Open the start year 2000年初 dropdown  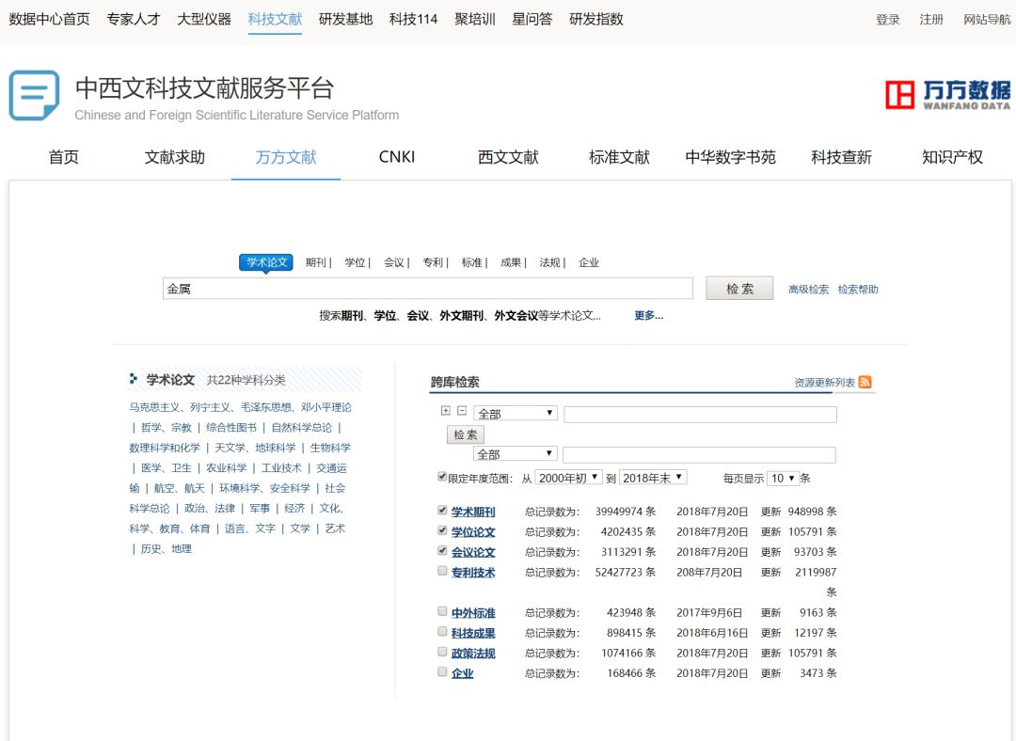click(568, 478)
